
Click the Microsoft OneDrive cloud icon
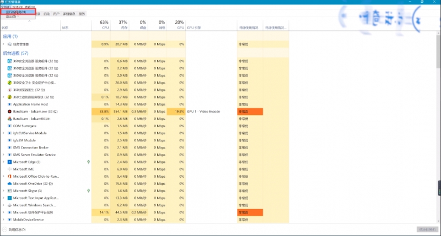[9, 184]
